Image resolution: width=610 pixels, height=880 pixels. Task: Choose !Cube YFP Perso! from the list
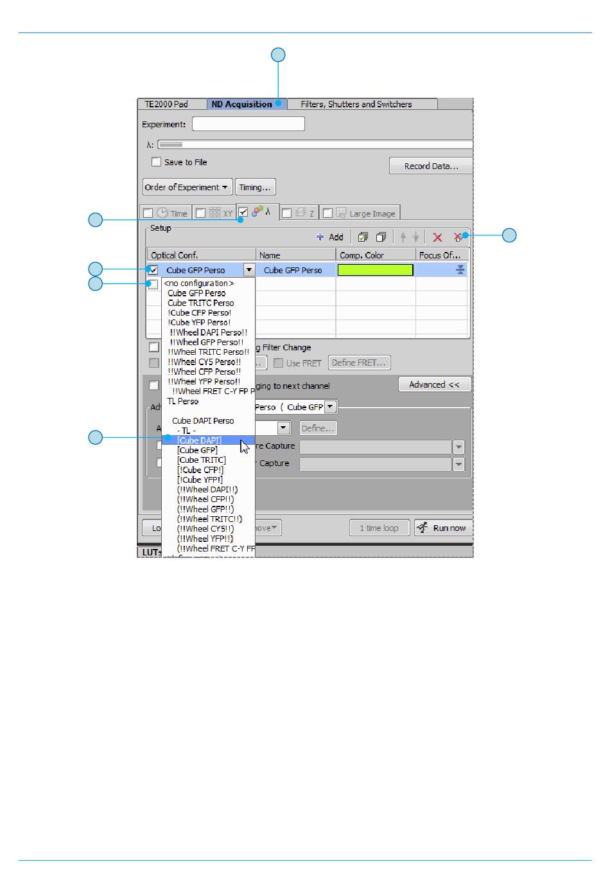199,323
